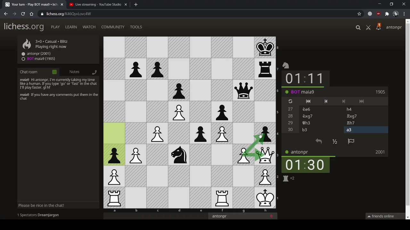410x230 pixels.
Task: Click the white rook on f1
Action: coord(222,198)
